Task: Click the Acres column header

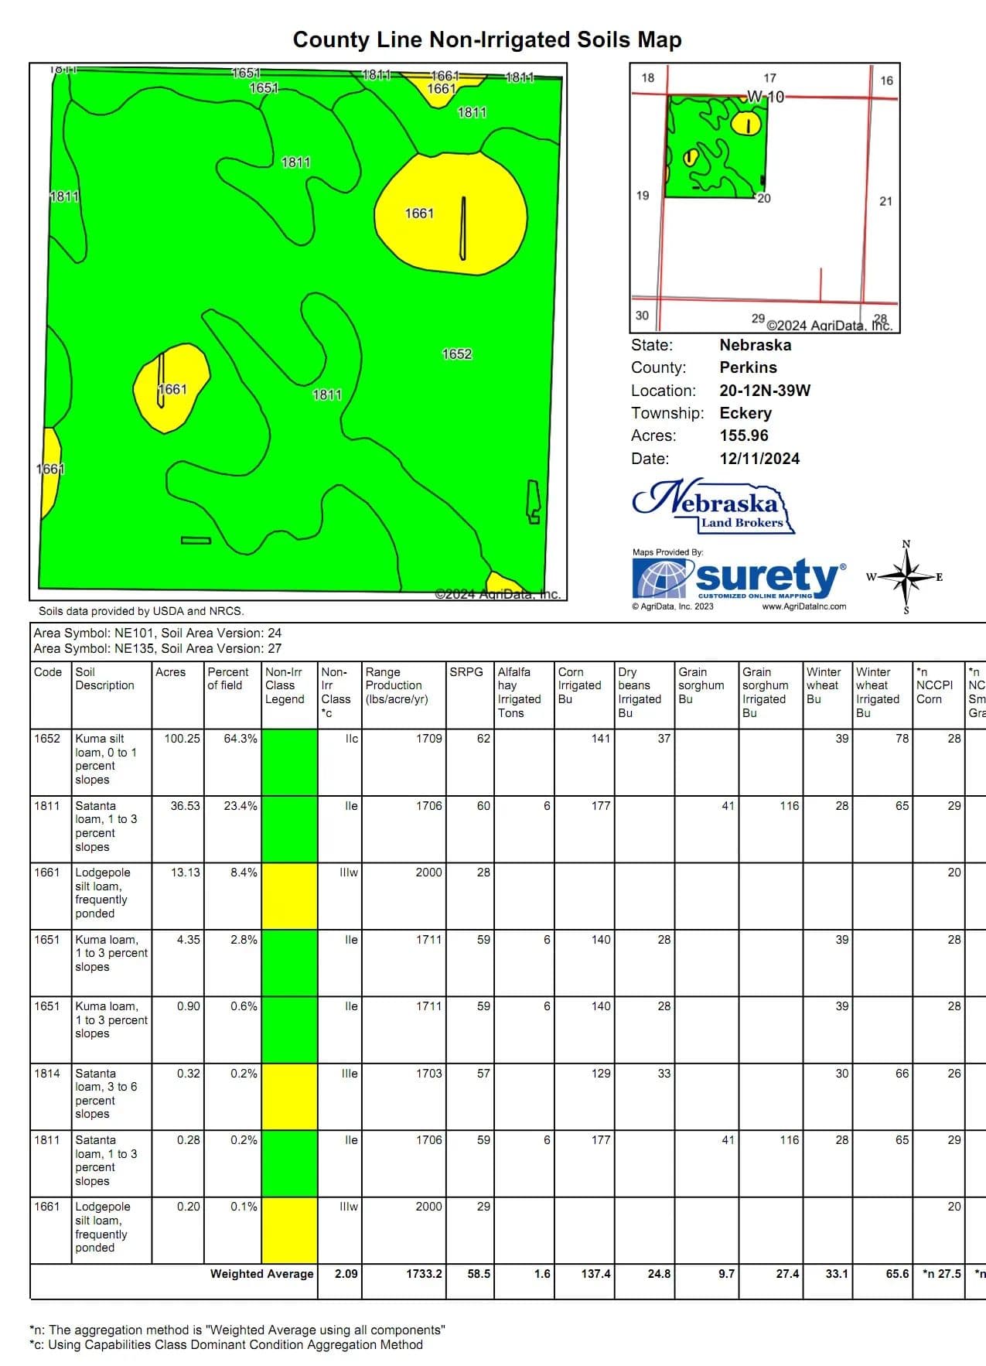Action: (170, 672)
